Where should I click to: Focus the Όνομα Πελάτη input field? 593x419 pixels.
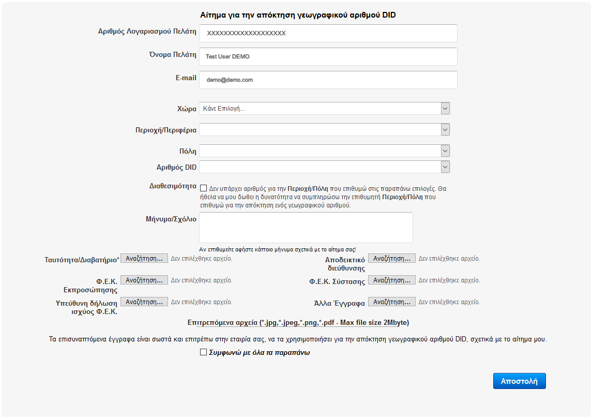(328, 57)
